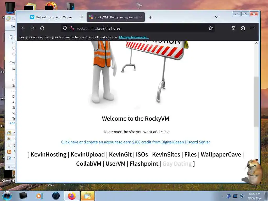Go back with the browser back arrow
Viewport: 268px width, 201px height.
pos(23,28)
